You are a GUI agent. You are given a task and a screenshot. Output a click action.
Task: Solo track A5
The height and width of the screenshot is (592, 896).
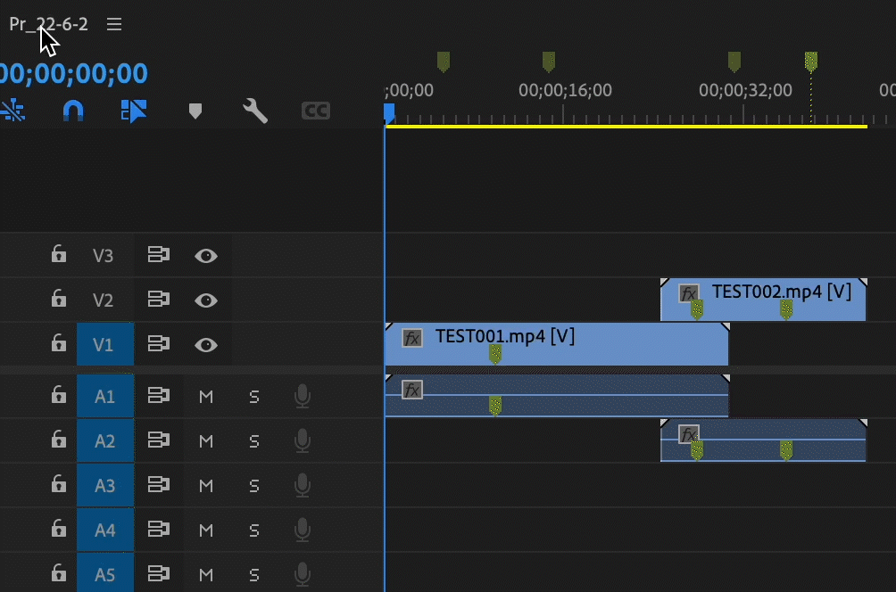(254, 575)
